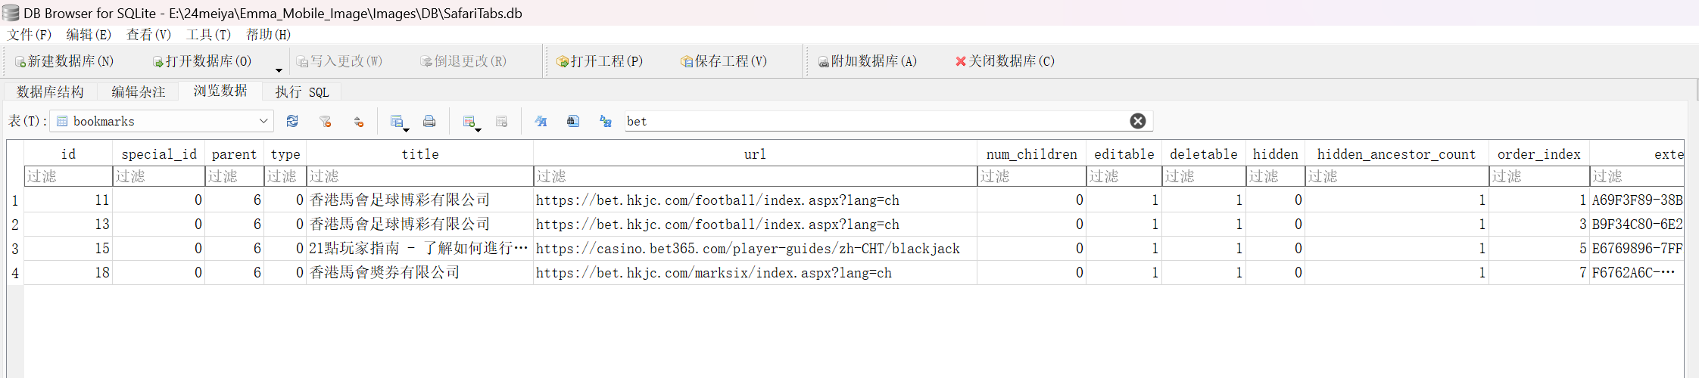Click 倒退更改(R) toolbar button

463,61
